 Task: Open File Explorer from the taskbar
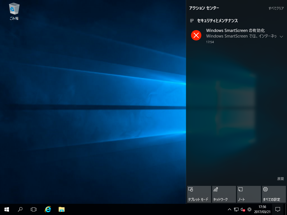[x=61, y=209]
